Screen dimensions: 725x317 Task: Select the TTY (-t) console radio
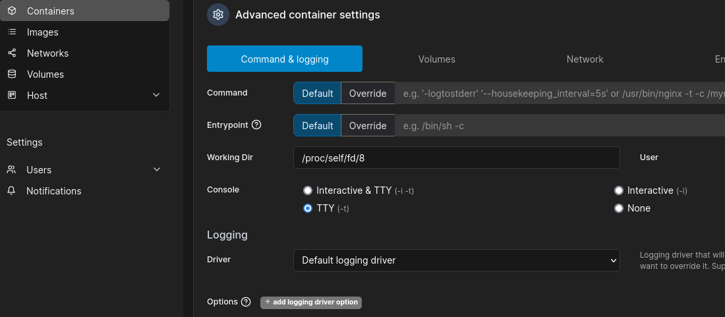tap(307, 208)
